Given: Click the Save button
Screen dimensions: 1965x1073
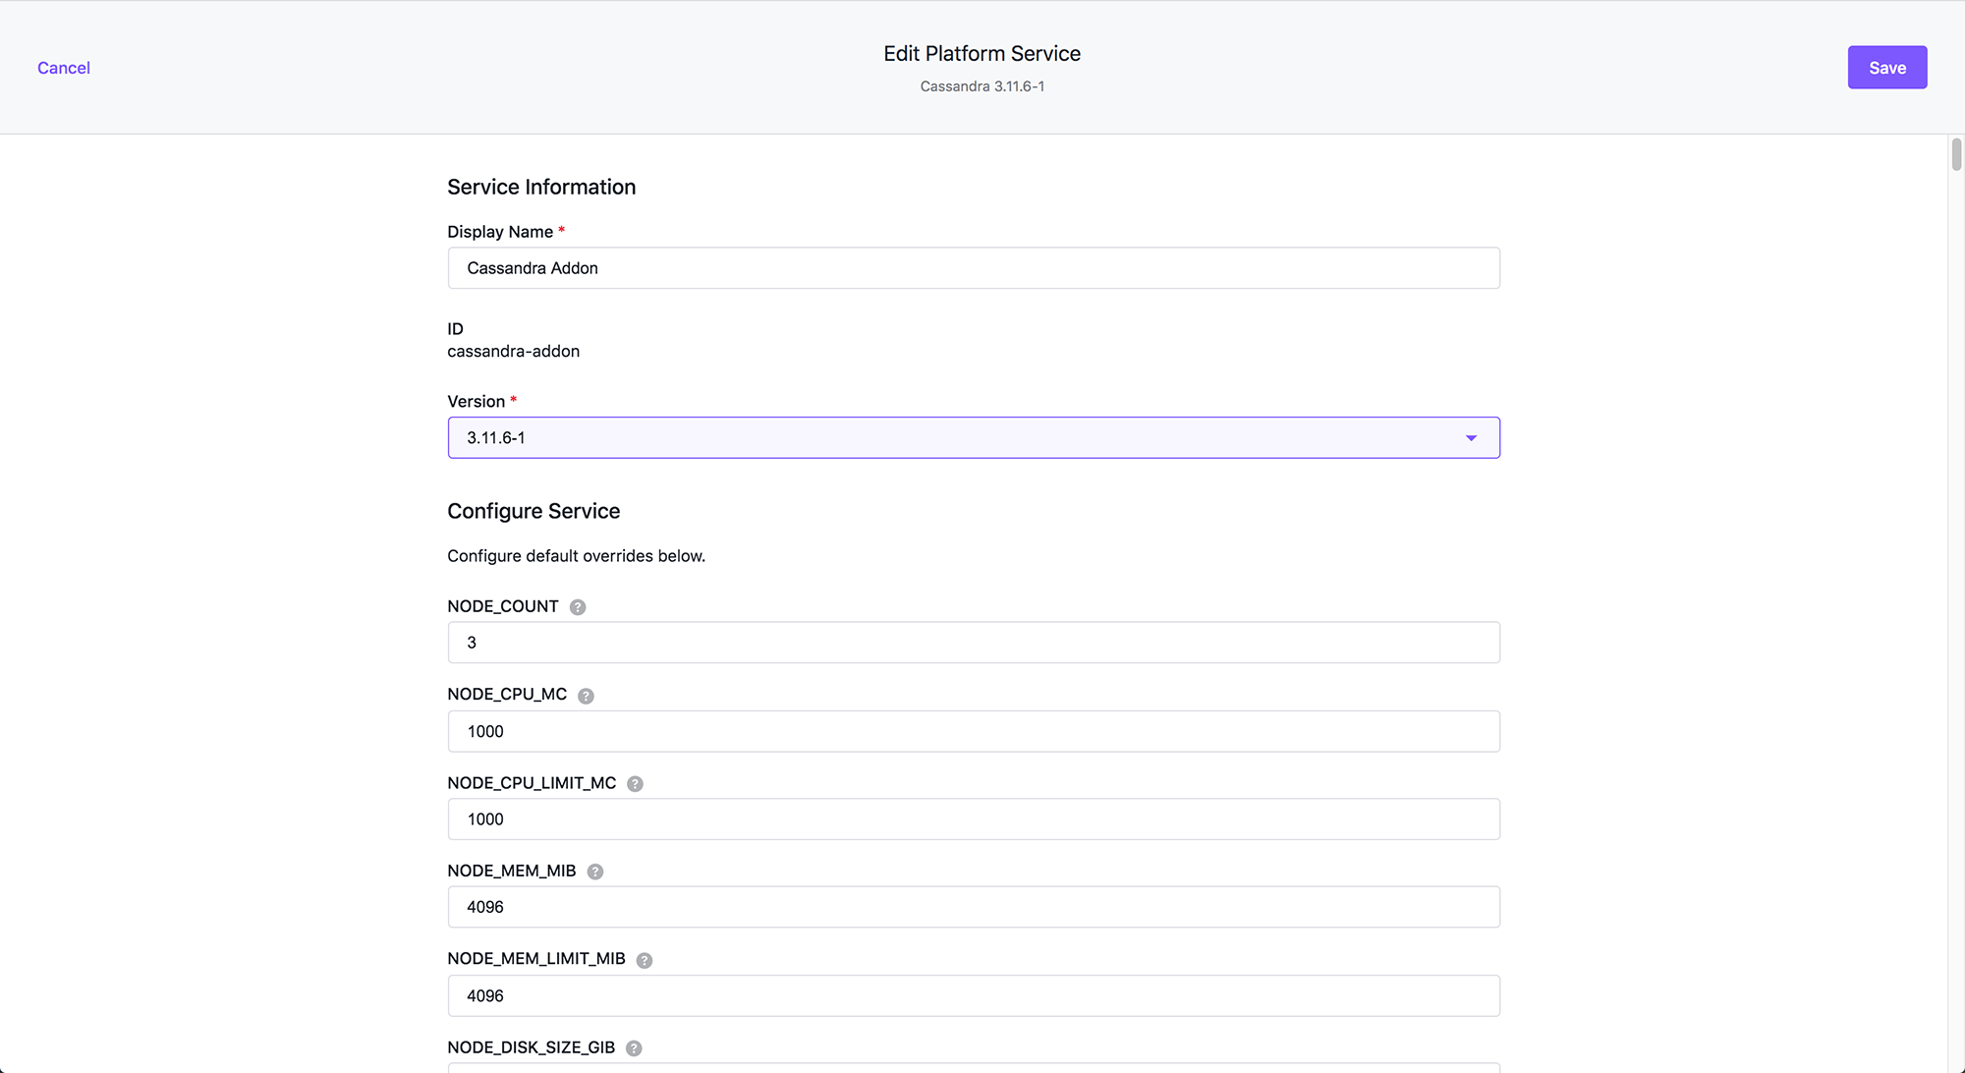Looking at the screenshot, I should tap(1887, 68).
